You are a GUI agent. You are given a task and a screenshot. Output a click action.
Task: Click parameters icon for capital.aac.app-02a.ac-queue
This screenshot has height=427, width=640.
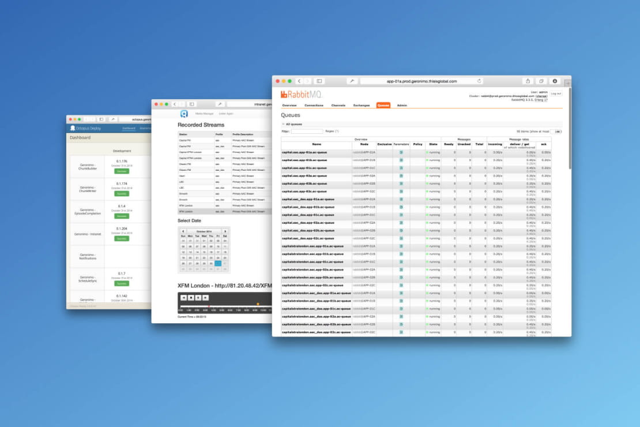tap(401, 175)
